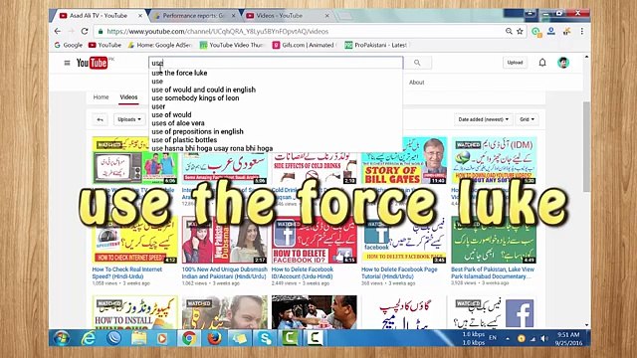The width and height of the screenshot is (637, 358).
Task: Reload the page with refresh icon
Action: pos(85,31)
